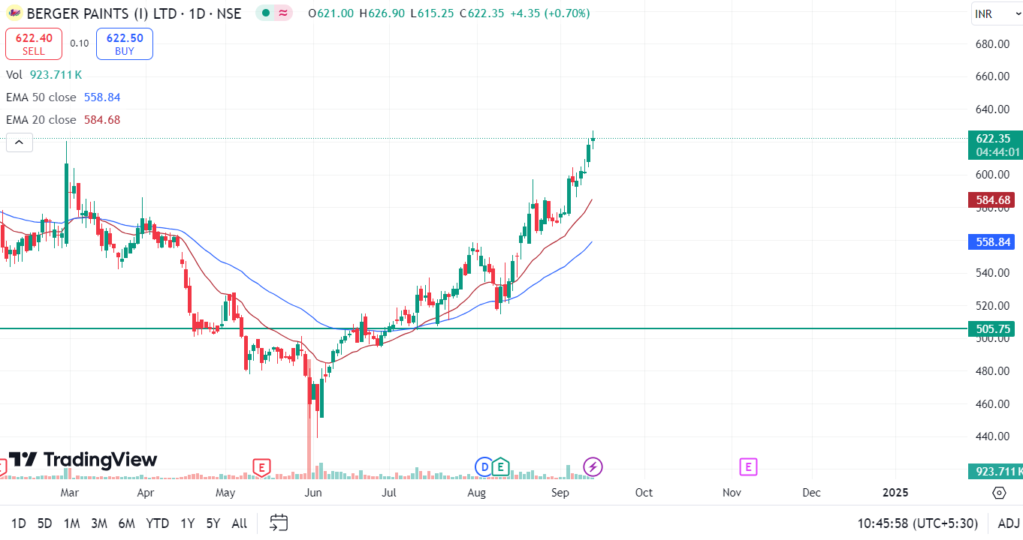1023x540 pixels.
Task: Click the H626.90 high value
Action: (382, 13)
